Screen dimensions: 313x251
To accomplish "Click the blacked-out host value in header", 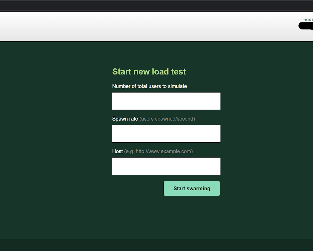I will point(306,26).
